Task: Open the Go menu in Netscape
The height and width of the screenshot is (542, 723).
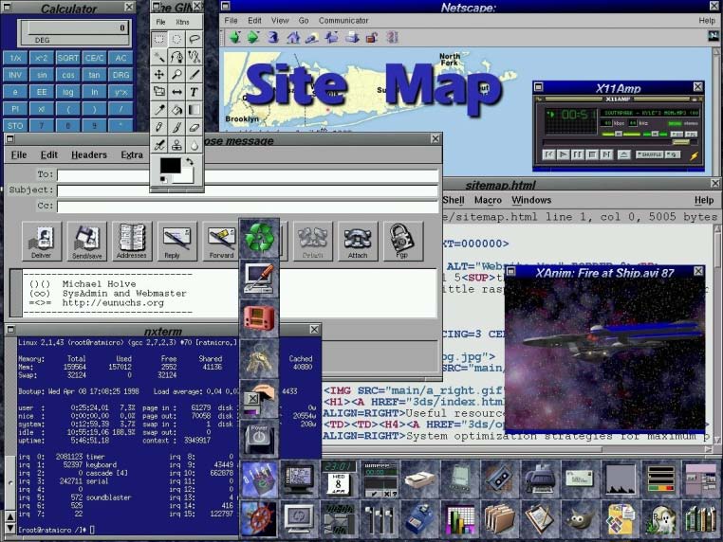Action: tap(304, 21)
